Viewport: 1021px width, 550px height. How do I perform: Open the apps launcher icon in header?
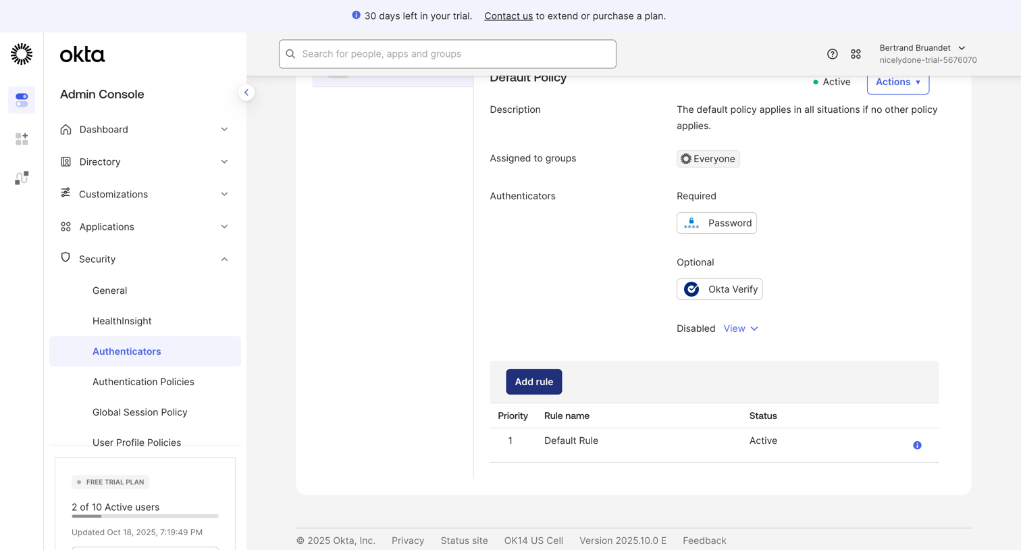pyautogui.click(x=856, y=54)
